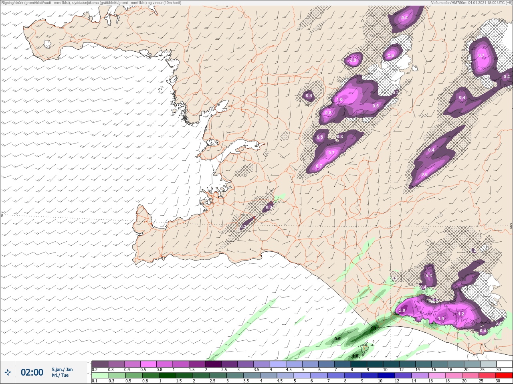Pick top legend swatch between 0.2 and 0.3
Screen dimensions: 513x384
click(x=100, y=364)
